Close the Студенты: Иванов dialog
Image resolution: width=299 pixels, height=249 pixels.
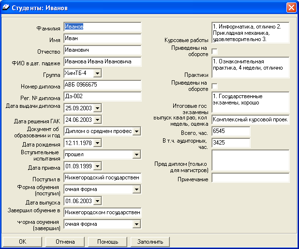(291, 8)
